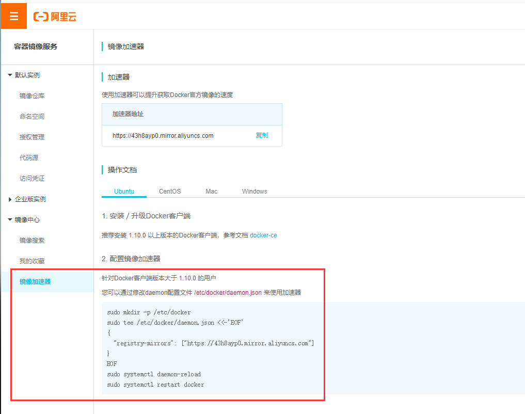525x414 pixels.
Task: Open 镜像仓库 in sidebar
Action: (x=32, y=95)
